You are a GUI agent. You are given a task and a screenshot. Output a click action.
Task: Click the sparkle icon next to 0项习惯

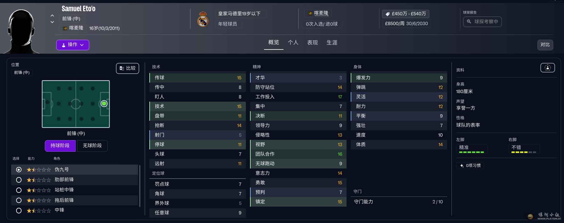462,166
